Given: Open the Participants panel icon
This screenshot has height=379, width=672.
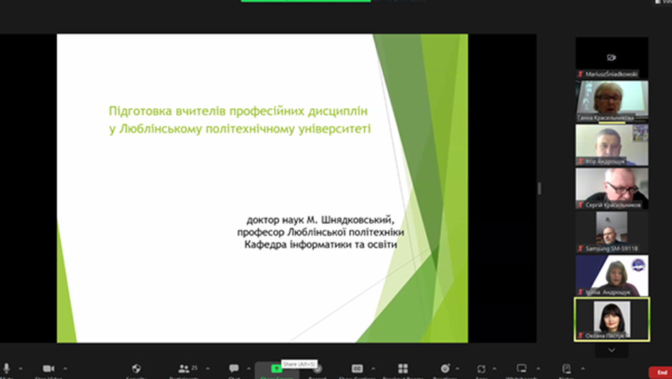Looking at the screenshot, I should coord(185,368).
